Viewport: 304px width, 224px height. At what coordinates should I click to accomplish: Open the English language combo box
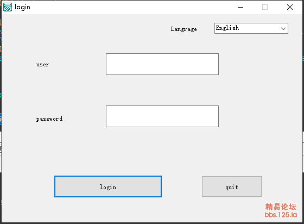click(251, 28)
